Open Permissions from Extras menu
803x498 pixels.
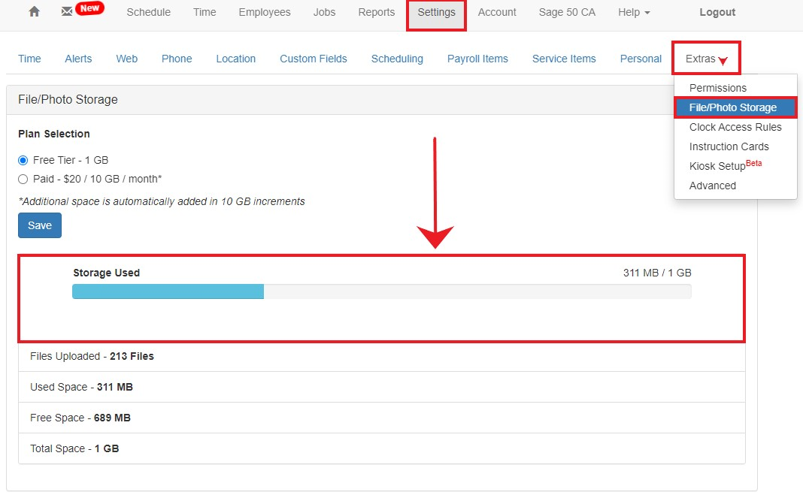(x=717, y=88)
